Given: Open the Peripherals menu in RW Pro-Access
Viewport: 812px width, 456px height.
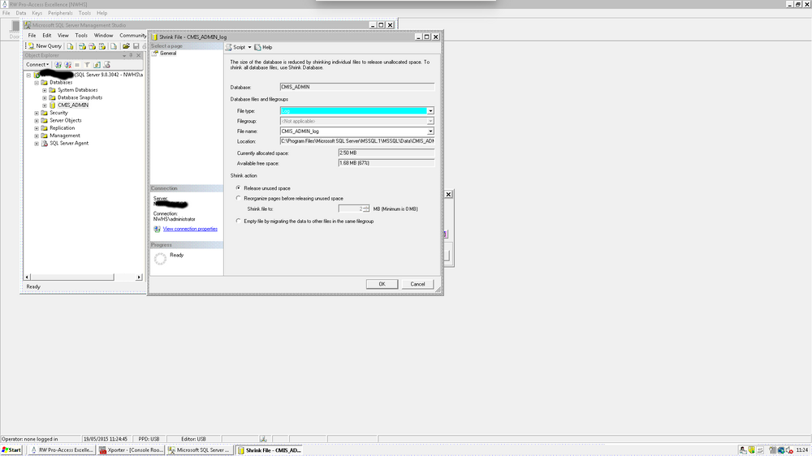Looking at the screenshot, I should (60, 13).
